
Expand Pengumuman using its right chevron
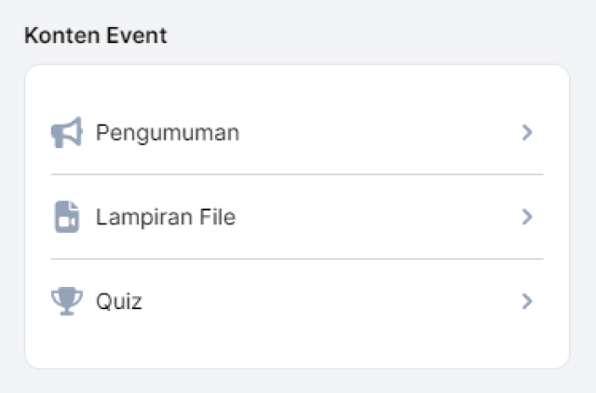pyautogui.click(x=527, y=132)
